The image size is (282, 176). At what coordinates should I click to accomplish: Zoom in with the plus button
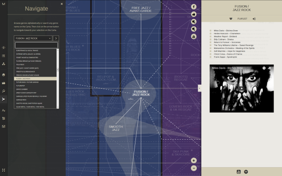click(194, 160)
